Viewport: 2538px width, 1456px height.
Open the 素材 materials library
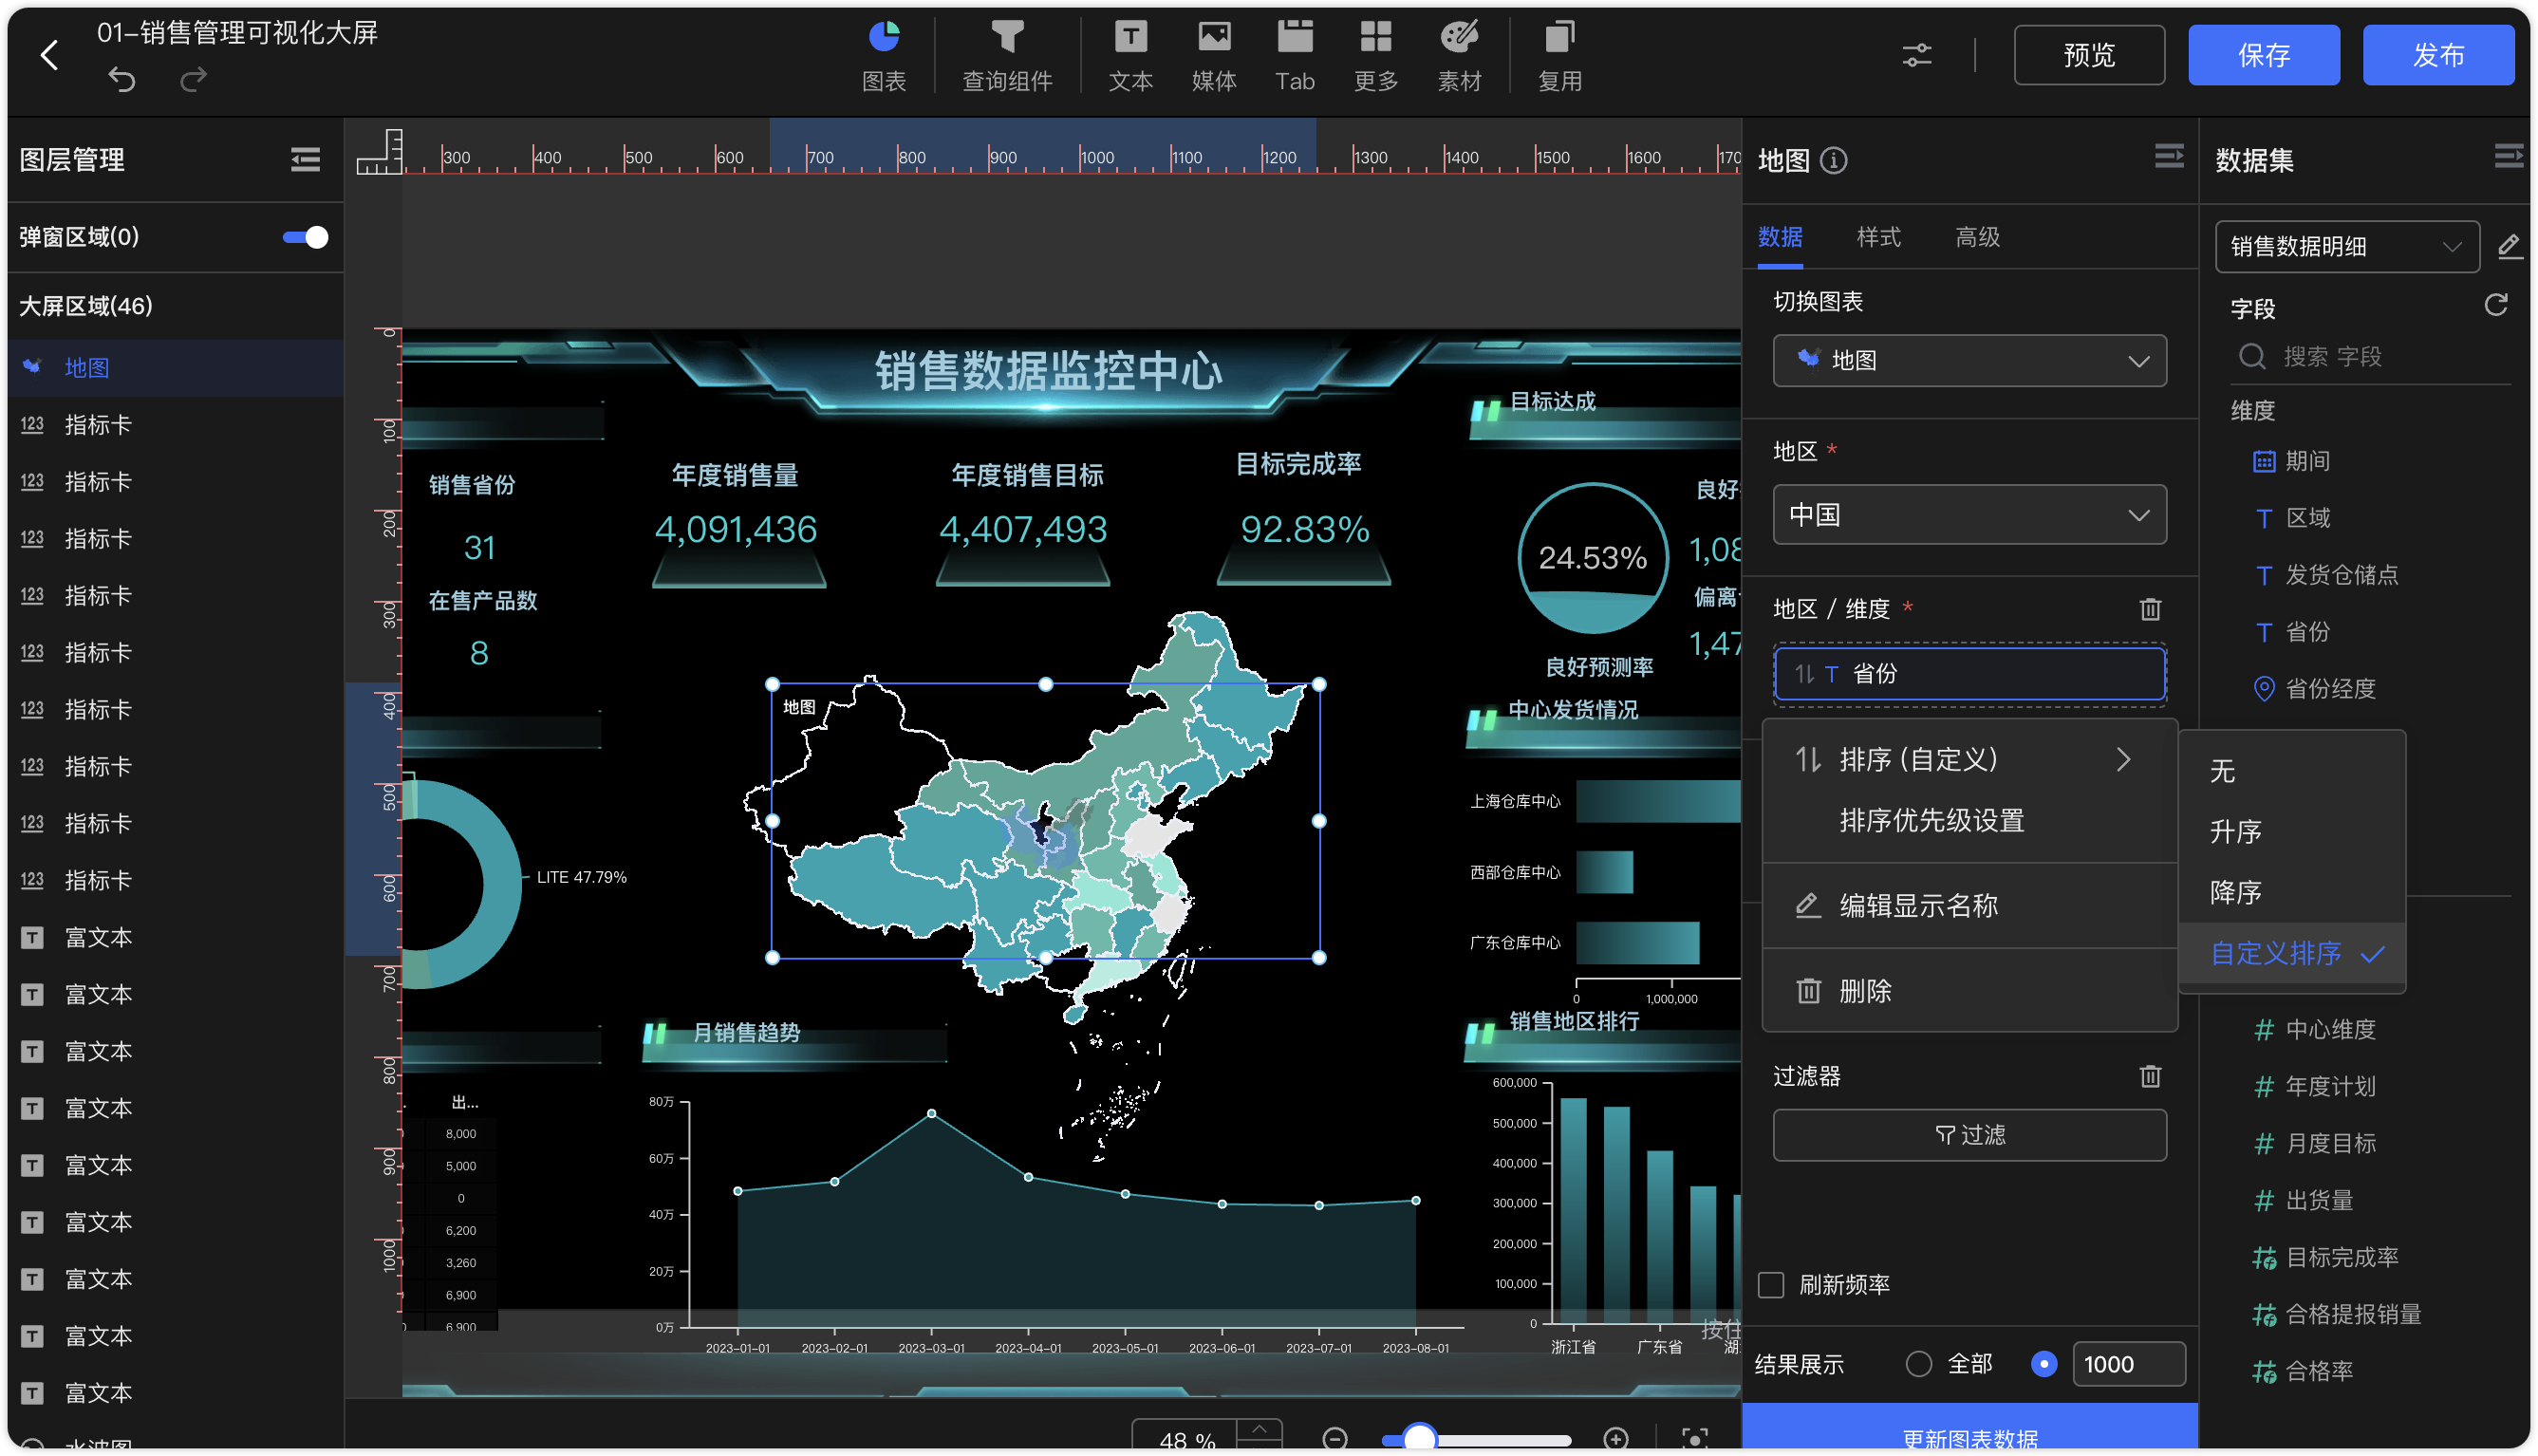click(x=1459, y=56)
